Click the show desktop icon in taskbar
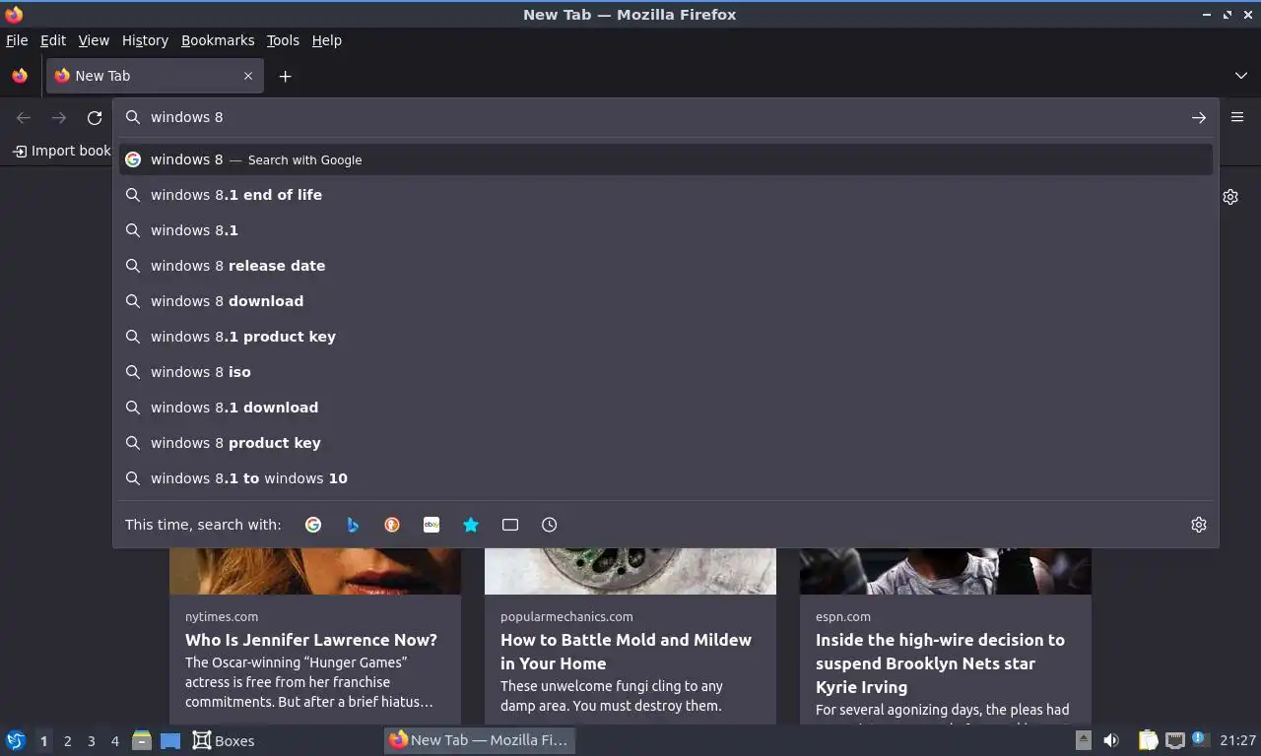The image size is (1261, 756). pyautogui.click(x=170, y=740)
